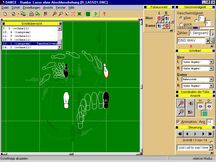Advance to the next step
The image size is (216, 162).
coord(203,134)
